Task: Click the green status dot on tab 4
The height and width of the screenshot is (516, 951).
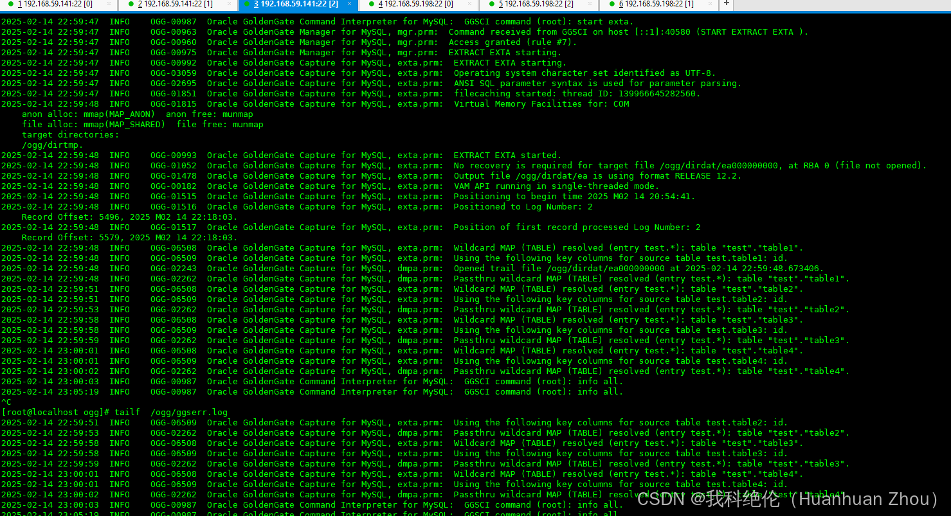Action: coord(370,4)
